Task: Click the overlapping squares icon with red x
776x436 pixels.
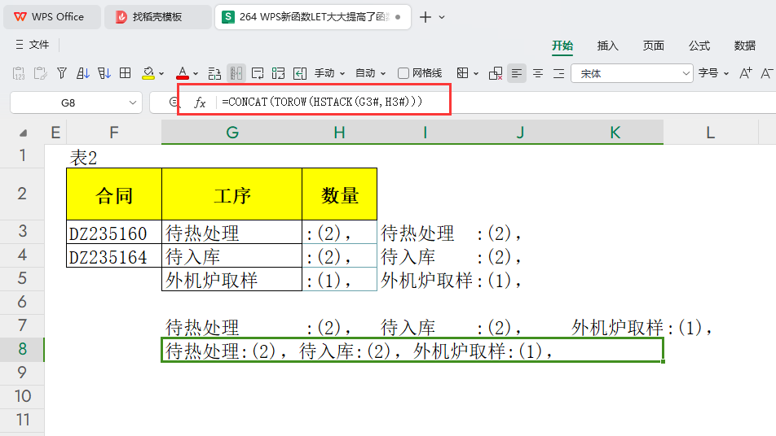Action: coord(496,73)
